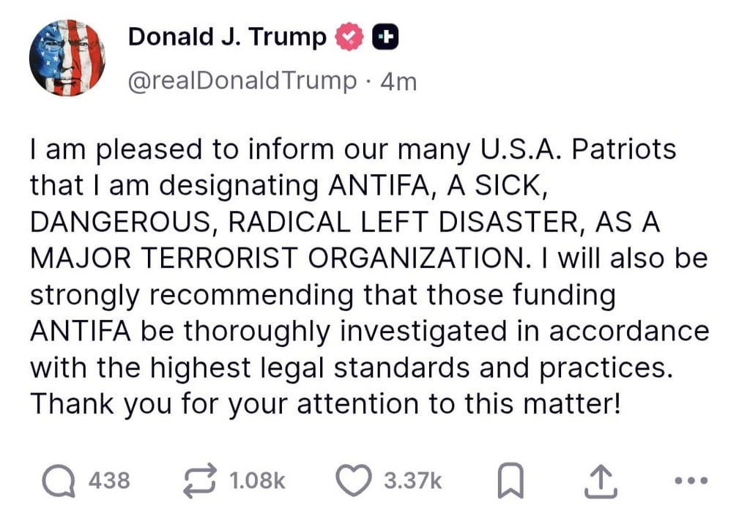
Task: Open the flag-painted profile avatar
Action: point(67,58)
